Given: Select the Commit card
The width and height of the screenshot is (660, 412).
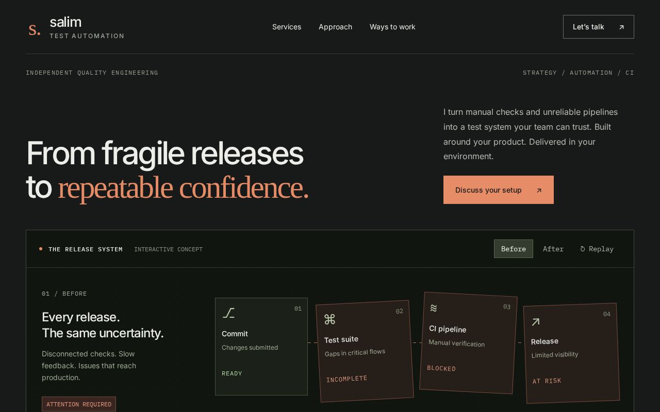Looking at the screenshot, I should 261,347.
